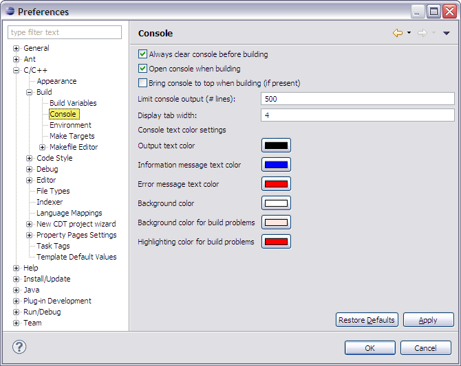Expand the Install/Update node
The image size is (461, 366).
(17, 279)
